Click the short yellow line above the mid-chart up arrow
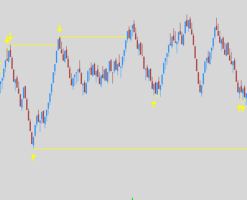This screenshot has height=200, width=247. 157,96
